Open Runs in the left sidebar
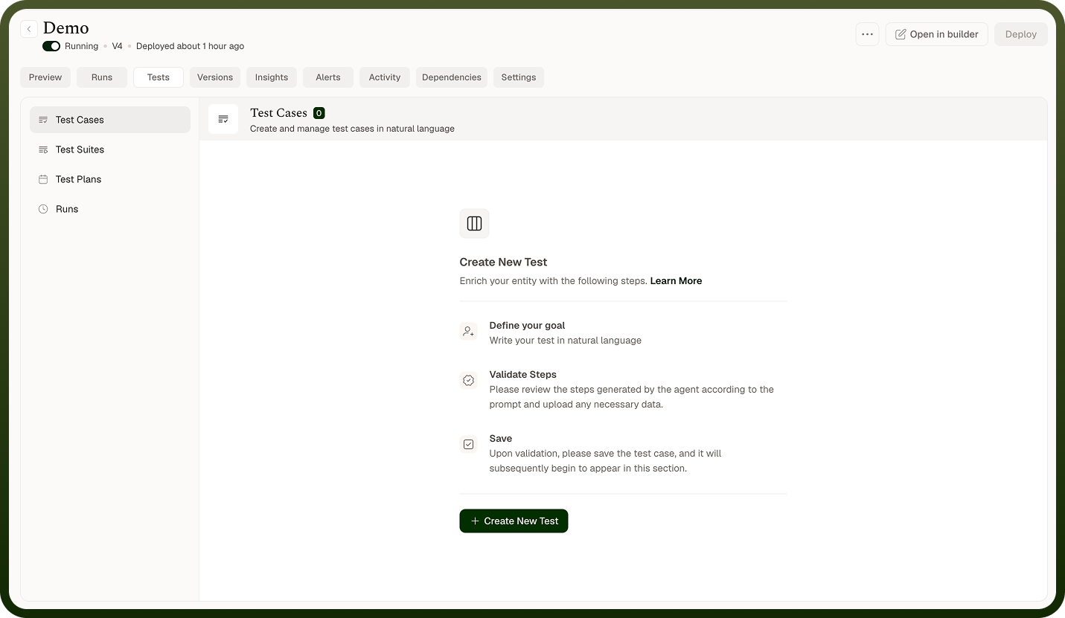This screenshot has width=1065, height=618. click(110, 209)
